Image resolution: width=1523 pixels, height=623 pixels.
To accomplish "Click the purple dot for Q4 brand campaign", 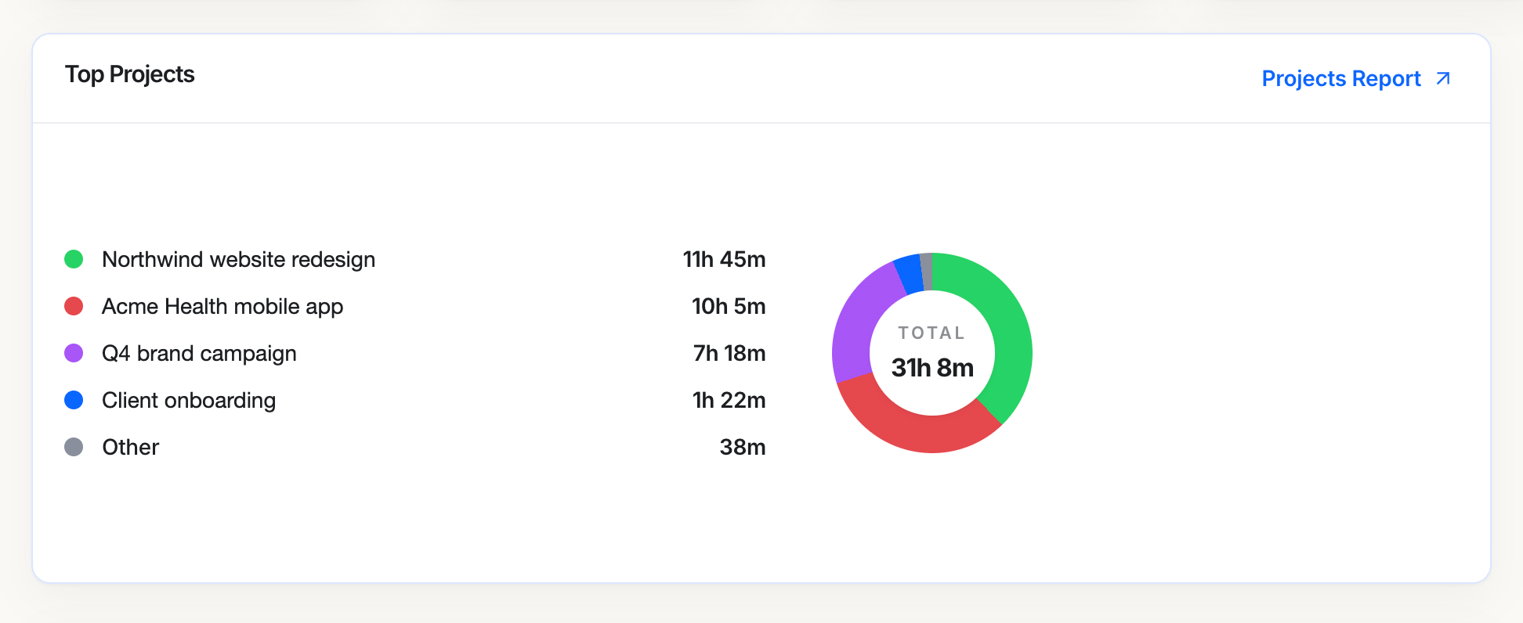I will point(74,353).
